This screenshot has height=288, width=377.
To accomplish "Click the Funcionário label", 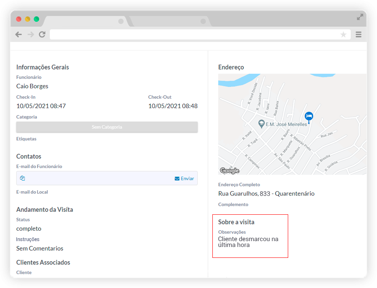I will point(29,77).
